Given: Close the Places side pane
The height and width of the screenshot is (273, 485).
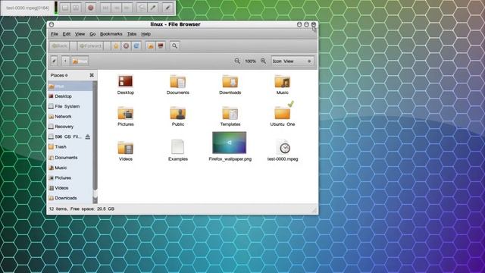Looking at the screenshot, I should (92, 75).
